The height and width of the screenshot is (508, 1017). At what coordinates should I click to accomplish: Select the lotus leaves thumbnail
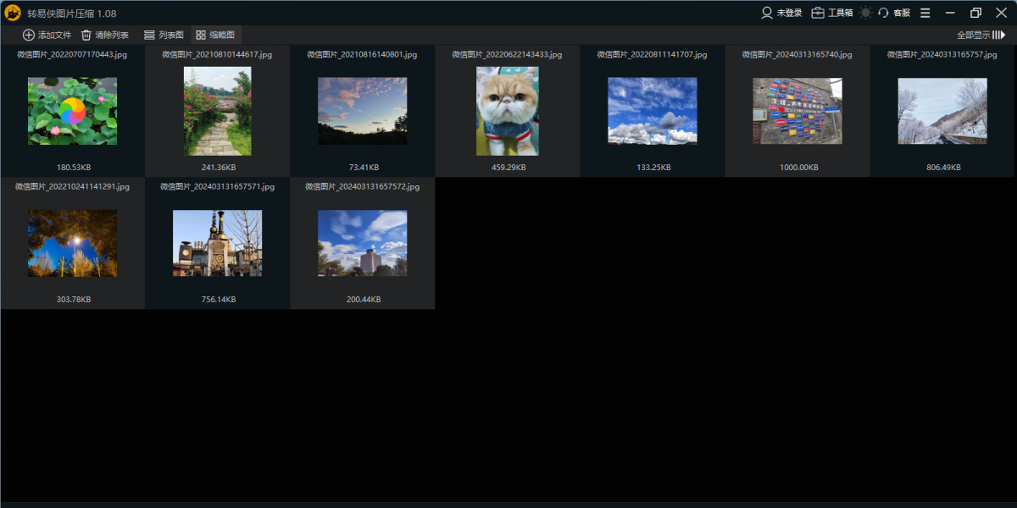point(72,111)
